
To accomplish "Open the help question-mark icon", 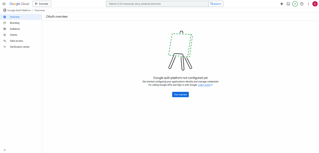I will (x=302, y=4).
